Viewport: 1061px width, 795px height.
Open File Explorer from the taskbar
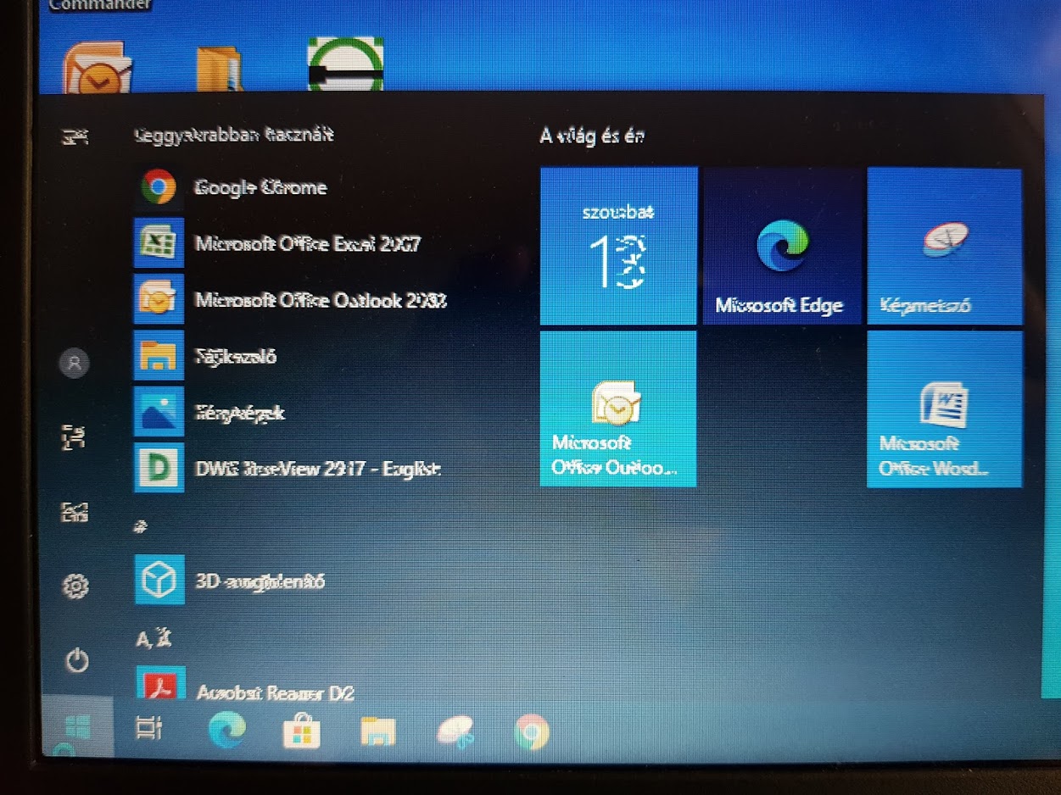[x=378, y=731]
